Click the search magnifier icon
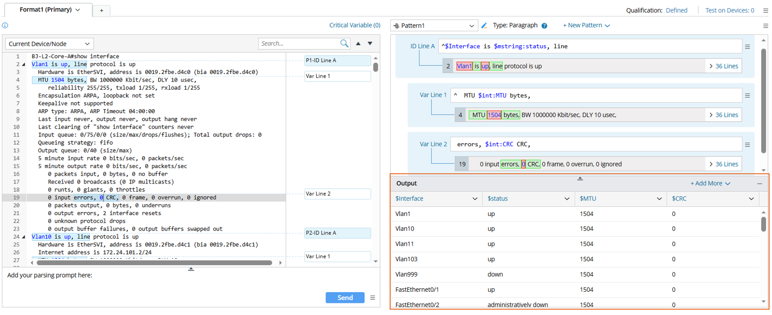 click(344, 44)
